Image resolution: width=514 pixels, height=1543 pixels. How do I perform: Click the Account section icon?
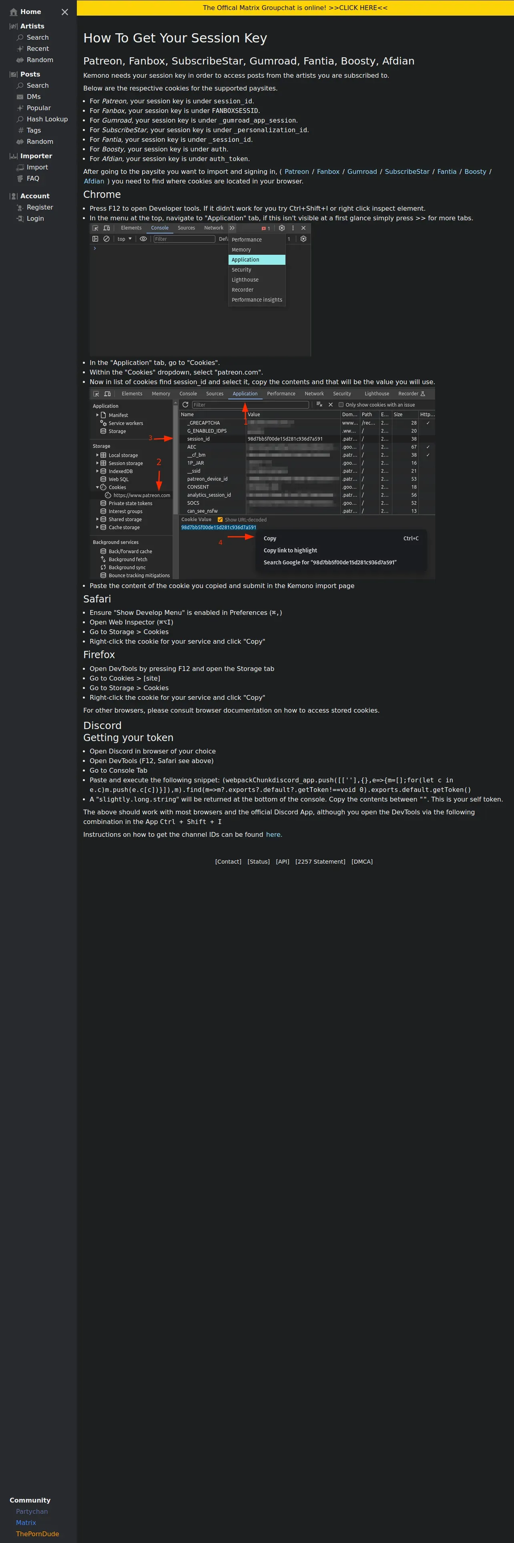[x=14, y=196]
